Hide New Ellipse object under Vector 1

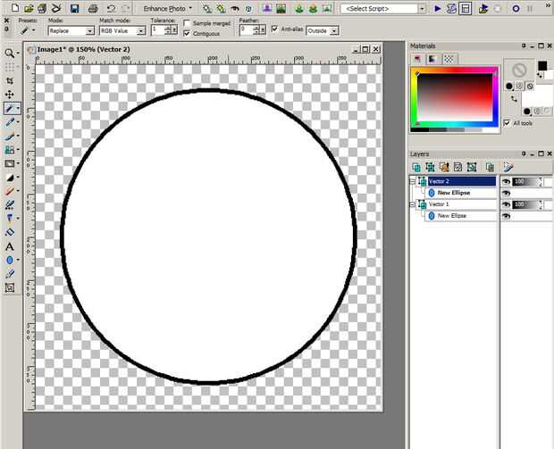pos(506,216)
